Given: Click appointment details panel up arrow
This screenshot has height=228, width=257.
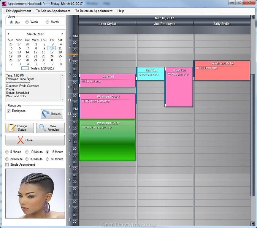Looking at the screenshot, I should pyautogui.click(x=62, y=76).
